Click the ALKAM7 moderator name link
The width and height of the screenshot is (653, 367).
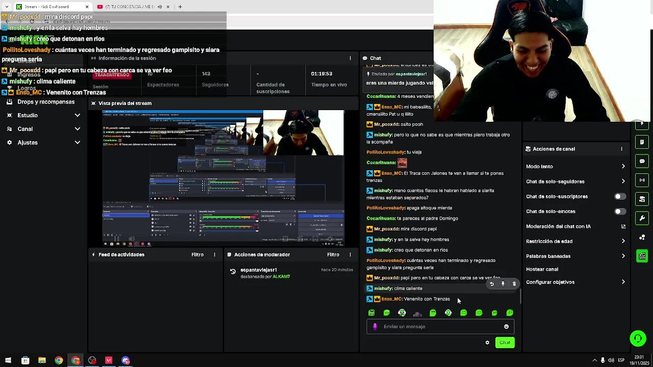pyautogui.click(x=281, y=277)
